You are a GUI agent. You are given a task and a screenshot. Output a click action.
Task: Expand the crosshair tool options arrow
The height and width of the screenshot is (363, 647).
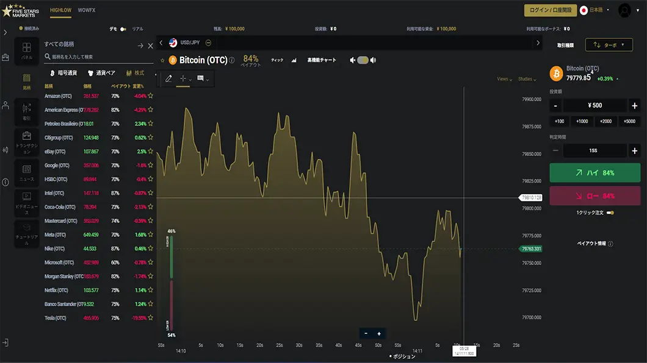coord(190,80)
